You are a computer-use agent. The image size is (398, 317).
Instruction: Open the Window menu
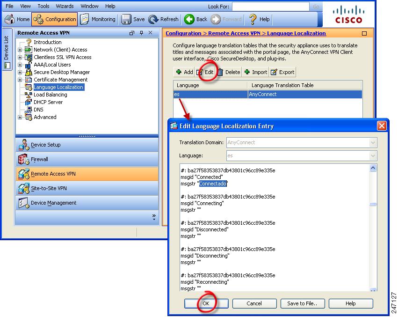tap(89, 6)
